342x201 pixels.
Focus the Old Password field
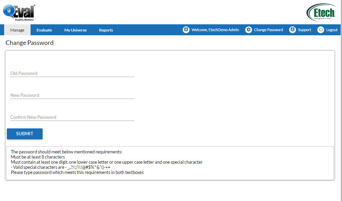pyautogui.click(x=72, y=73)
